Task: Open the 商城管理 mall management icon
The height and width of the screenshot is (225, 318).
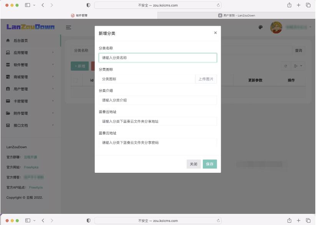Action: [x=8, y=77]
